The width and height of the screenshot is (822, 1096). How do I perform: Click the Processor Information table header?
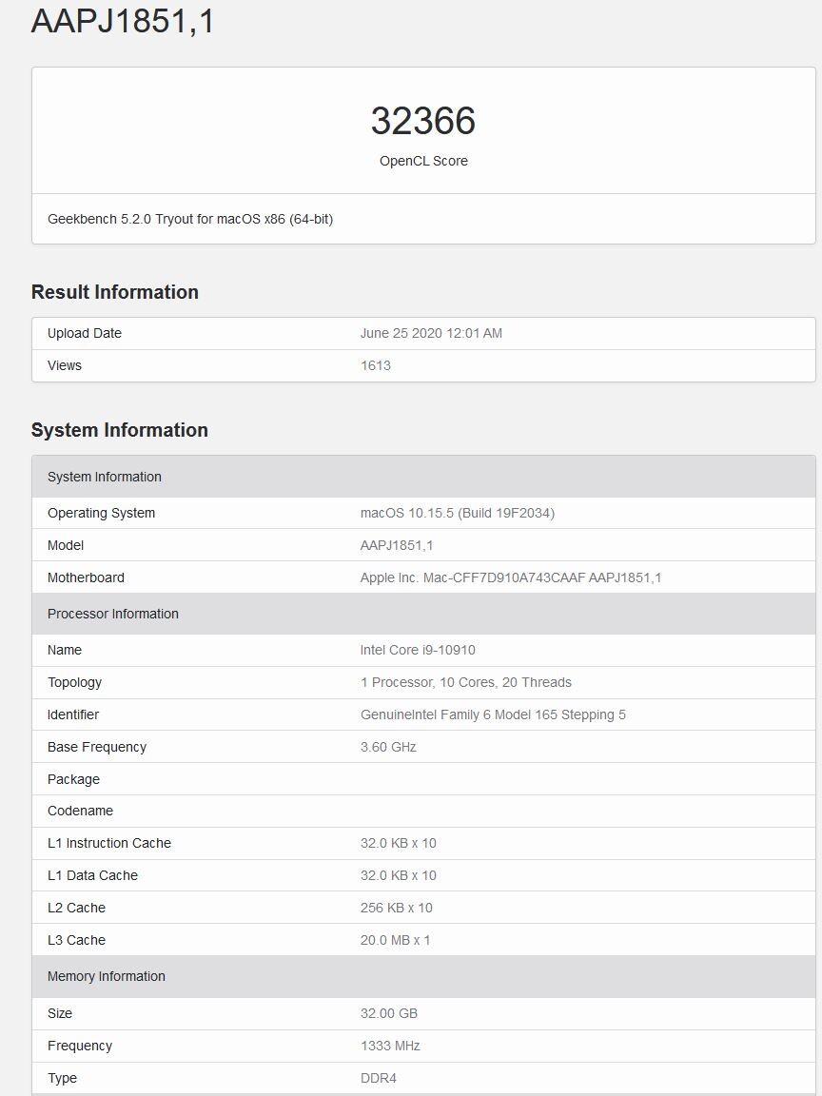click(113, 614)
